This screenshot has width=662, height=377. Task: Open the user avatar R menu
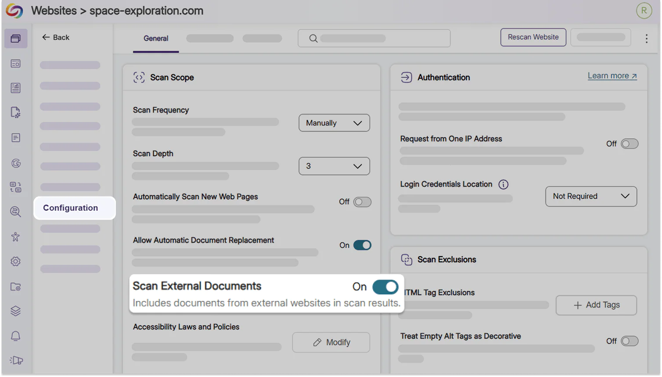click(x=644, y=11)
